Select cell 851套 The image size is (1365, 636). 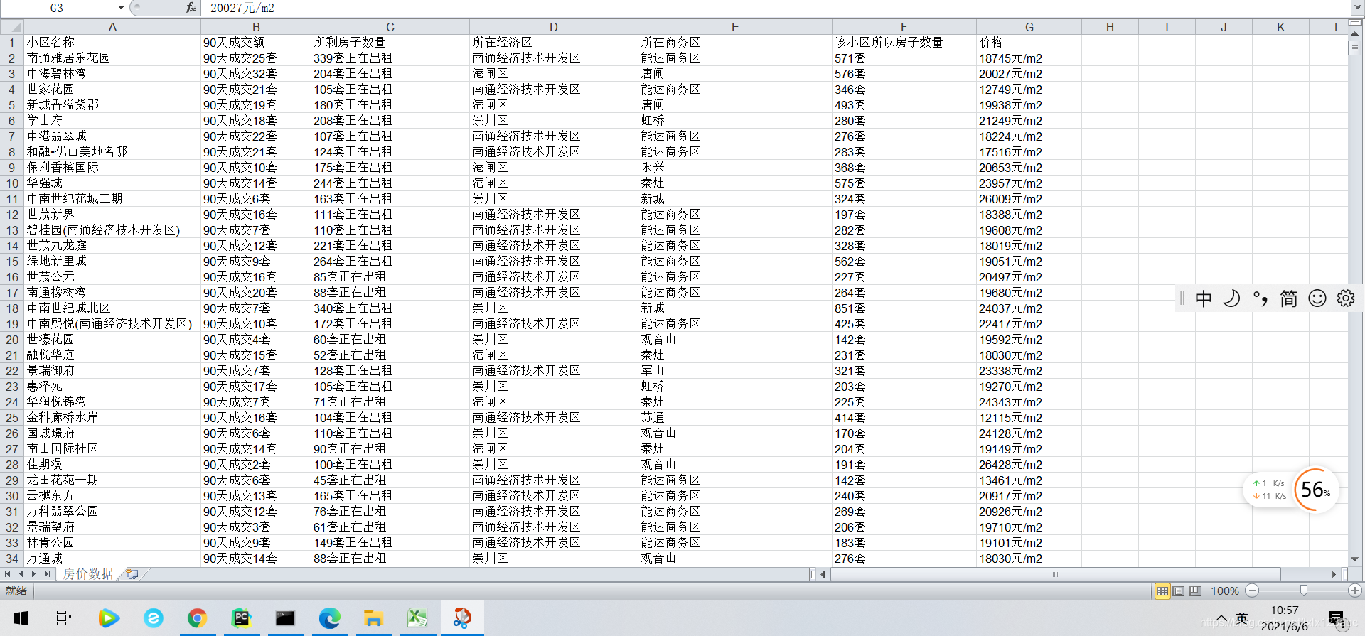pyautogui.click(x=904, y=308)
